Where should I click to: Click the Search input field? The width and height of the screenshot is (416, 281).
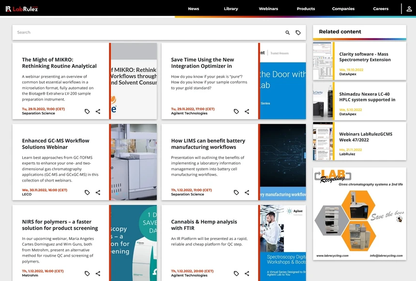coord(149,32)
